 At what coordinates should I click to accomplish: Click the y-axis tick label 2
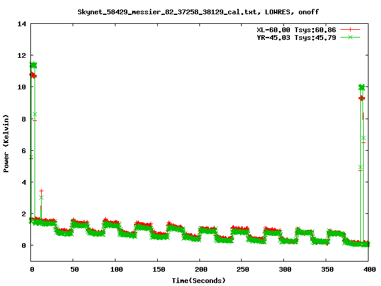[24, 214]
